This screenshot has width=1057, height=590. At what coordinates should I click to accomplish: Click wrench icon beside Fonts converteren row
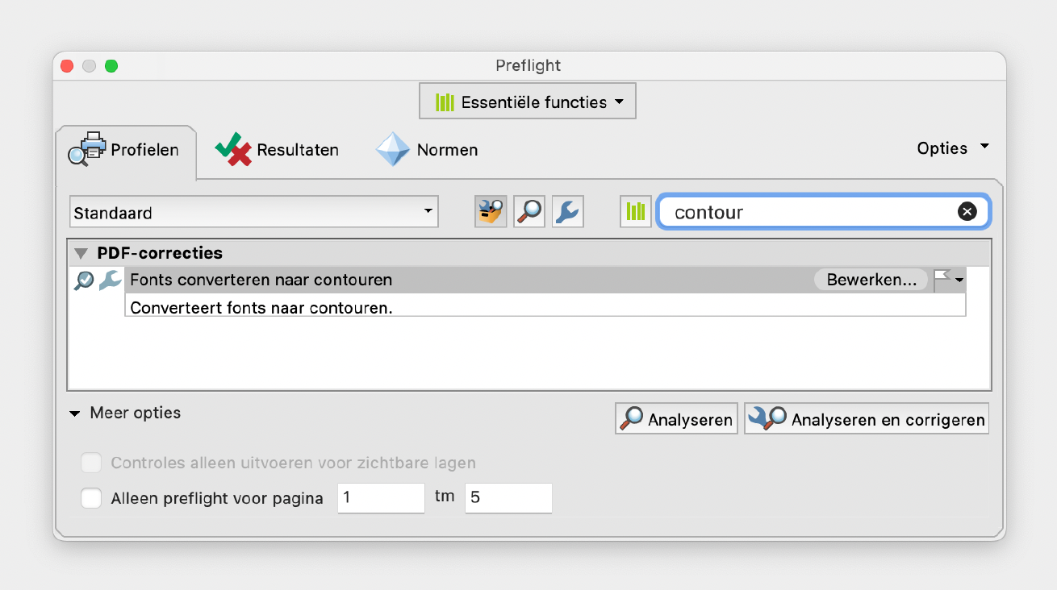(x=110, y=280)
